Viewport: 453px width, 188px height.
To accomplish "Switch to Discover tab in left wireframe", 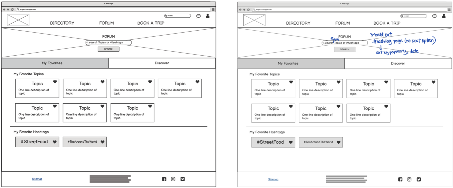I will tap(162, 63).
